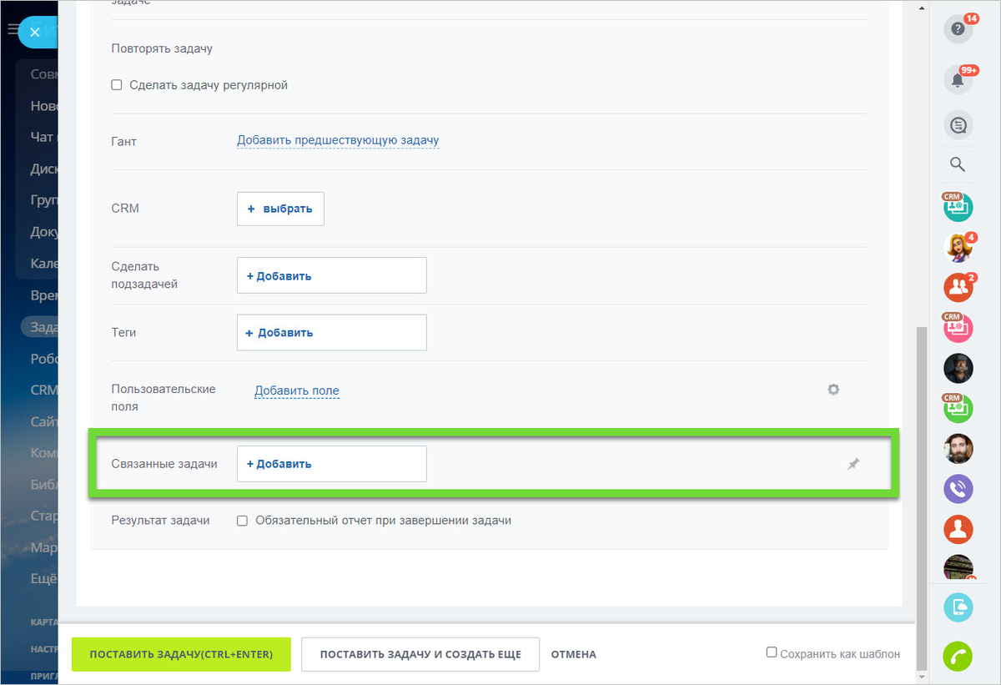The width and height of the screenshot is (1001, 685).
Task: Click the Пользовательские поля label
Action: (163, 398)
